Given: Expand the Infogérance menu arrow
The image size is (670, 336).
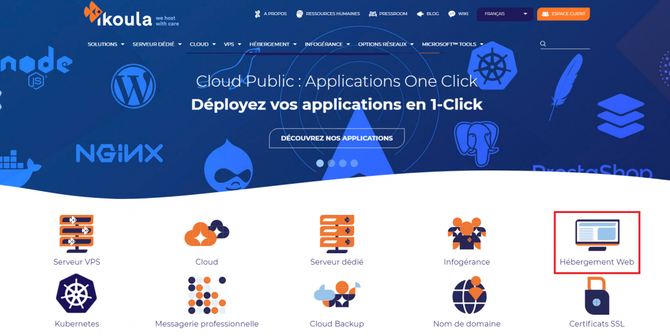Looking at the screenshot, I should pos(348,44).
